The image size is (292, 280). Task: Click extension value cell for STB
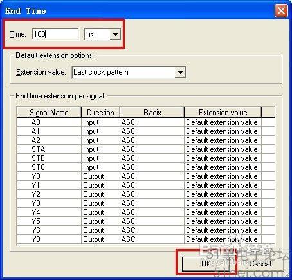(x=223, y=158)
